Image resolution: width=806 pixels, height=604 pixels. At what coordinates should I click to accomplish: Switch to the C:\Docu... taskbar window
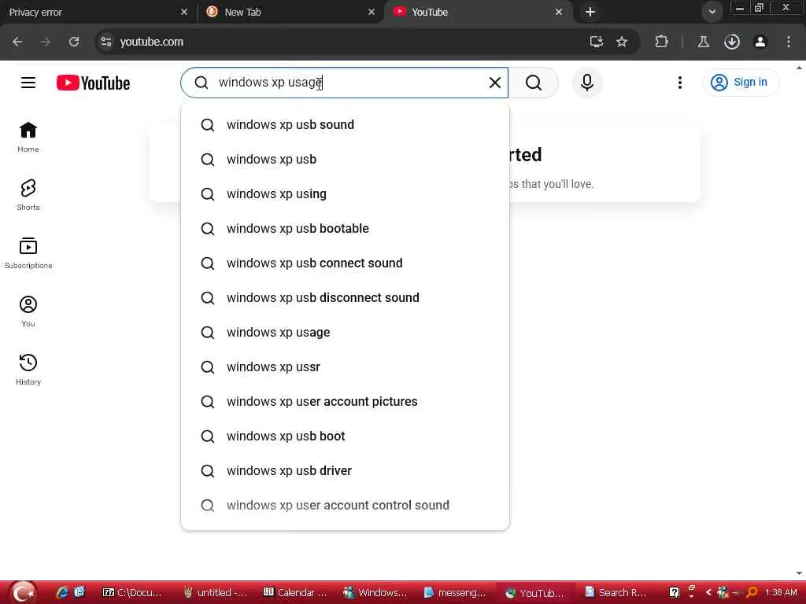(133, 593)
